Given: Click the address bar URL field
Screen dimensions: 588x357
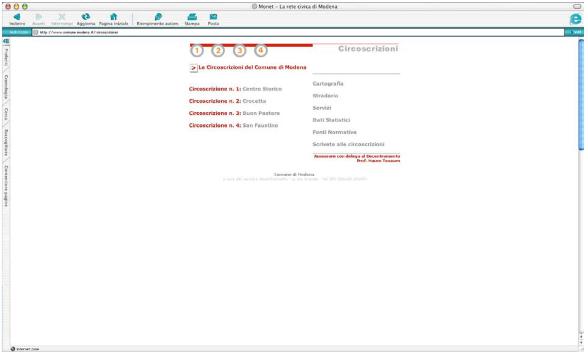Looking at the screenshot, I should click(x=270, y=32).
